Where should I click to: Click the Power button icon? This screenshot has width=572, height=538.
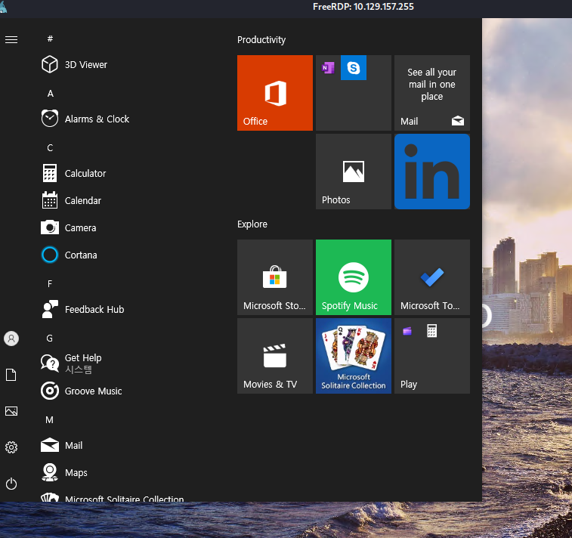pyautogui.click(x=11, y=484)
